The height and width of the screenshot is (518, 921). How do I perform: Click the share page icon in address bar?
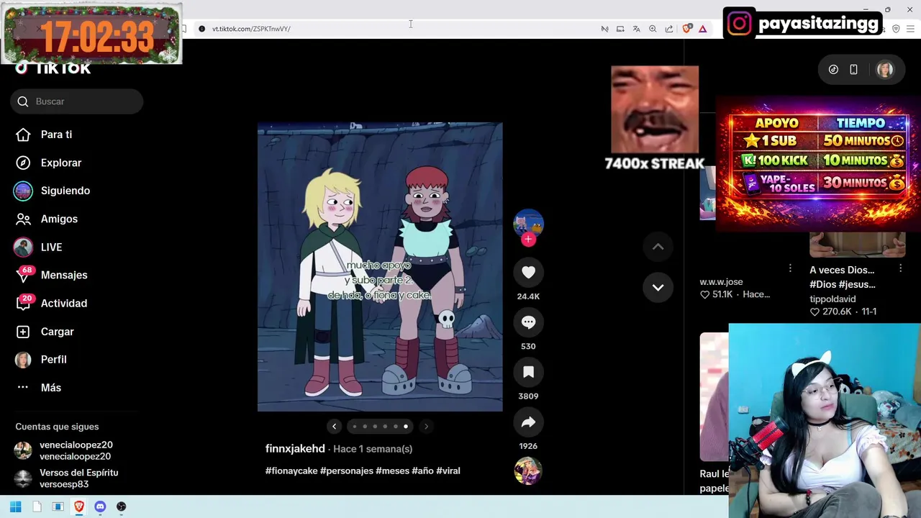669,29
